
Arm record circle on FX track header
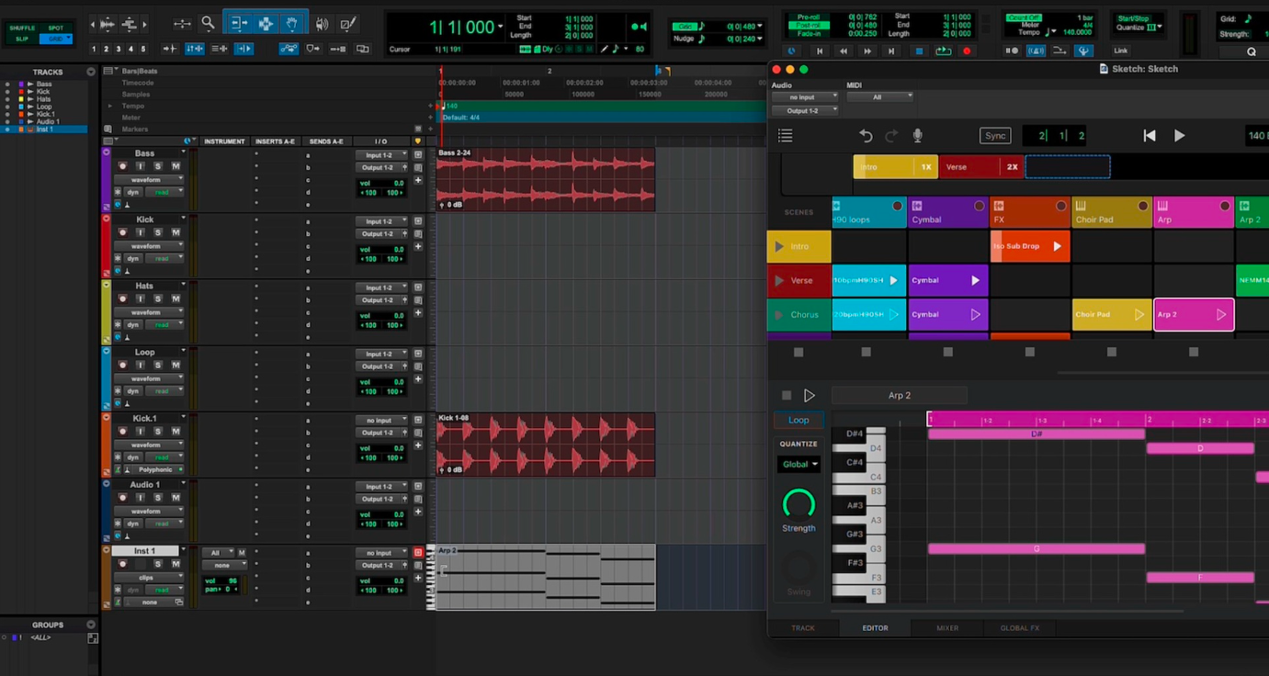click(x=1061, y=206)
